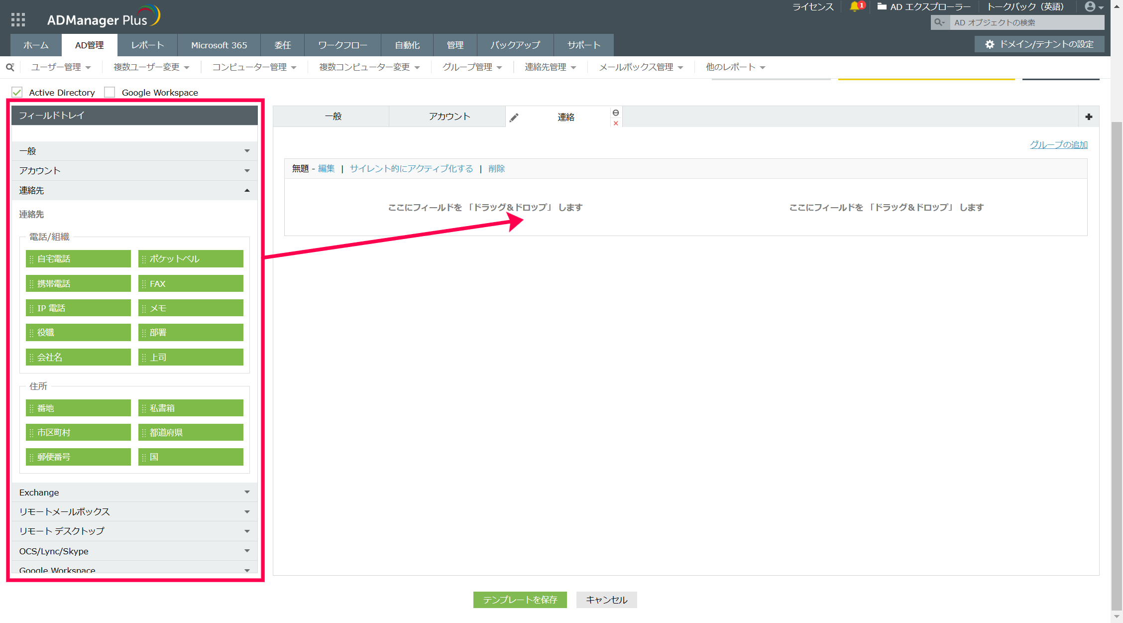The height and width of the screenshot is (623, 1123).
Task: Click the circle-minus icon on 連絡 tab
Action: coord(616,113)
